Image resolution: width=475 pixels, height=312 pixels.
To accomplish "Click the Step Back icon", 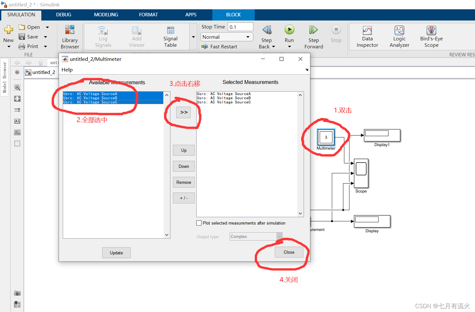I will click(267, 30).
